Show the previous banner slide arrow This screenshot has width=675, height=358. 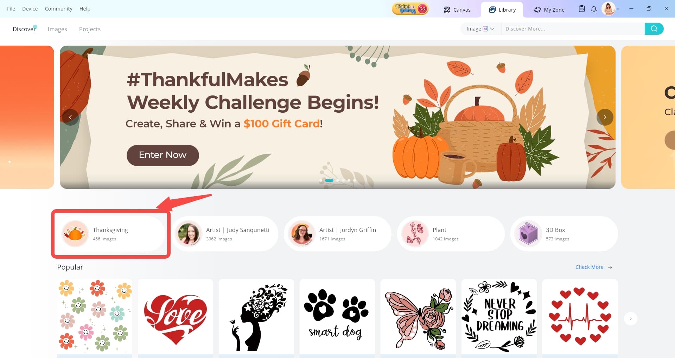pos(70,117)
